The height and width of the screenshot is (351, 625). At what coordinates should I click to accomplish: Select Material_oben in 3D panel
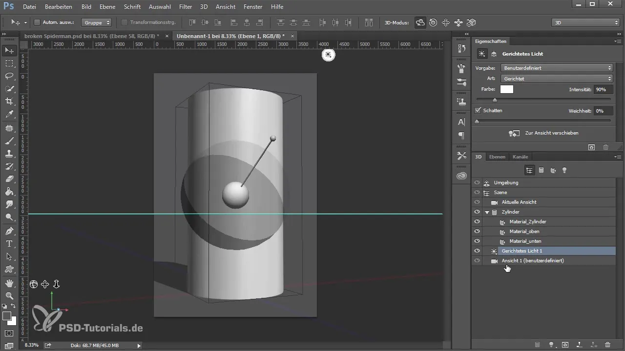click(524, 232)
